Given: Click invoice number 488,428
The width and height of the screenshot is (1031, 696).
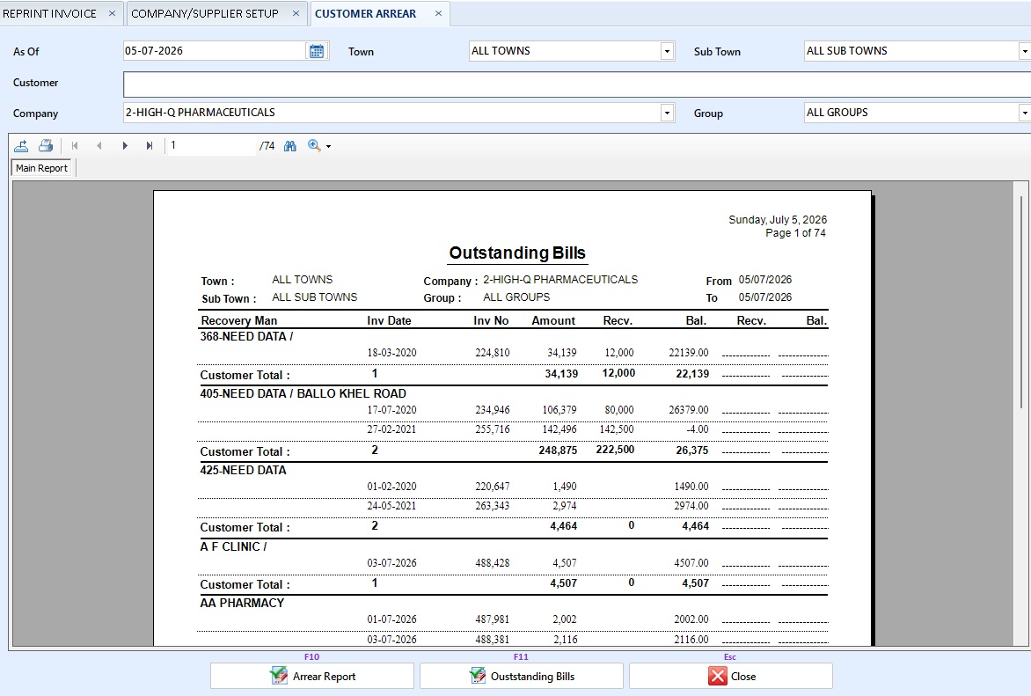Looking at the screenshot, I should pos(493,563).
